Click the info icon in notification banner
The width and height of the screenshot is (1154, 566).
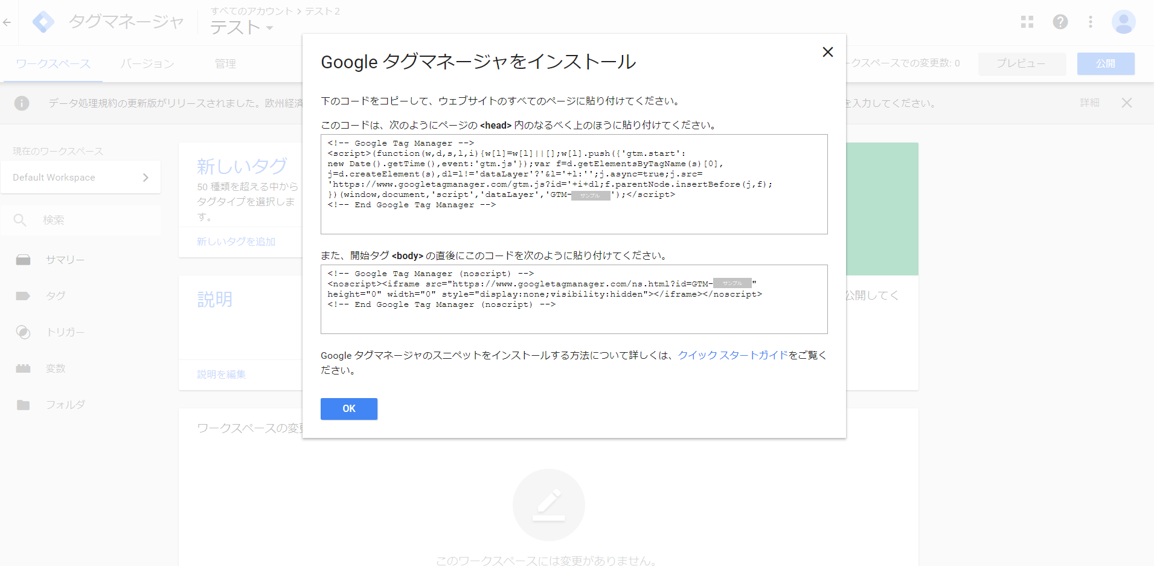[22, 103]
